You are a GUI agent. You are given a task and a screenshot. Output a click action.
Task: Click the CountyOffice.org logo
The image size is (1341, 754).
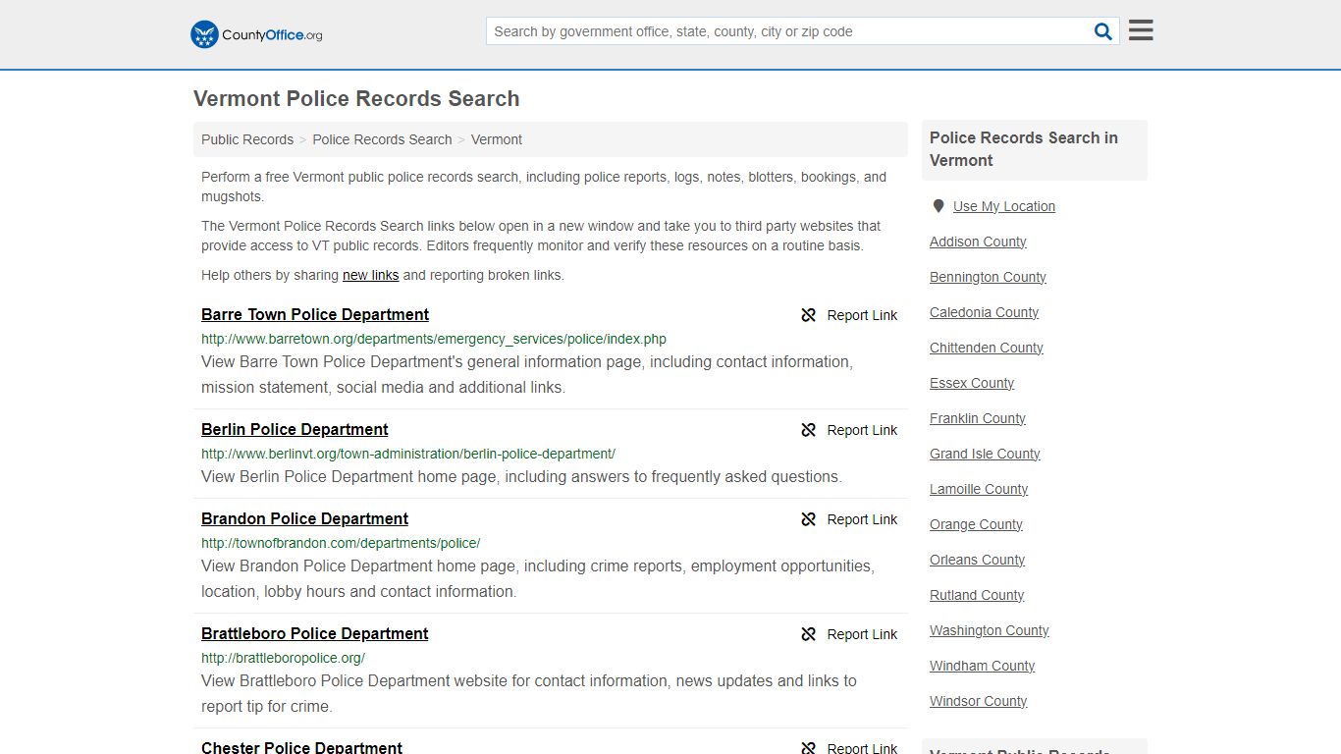click(x=256, y=34)
